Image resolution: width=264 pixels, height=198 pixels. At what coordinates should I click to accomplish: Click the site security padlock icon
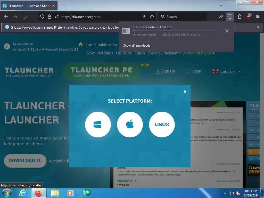[49, 16]
